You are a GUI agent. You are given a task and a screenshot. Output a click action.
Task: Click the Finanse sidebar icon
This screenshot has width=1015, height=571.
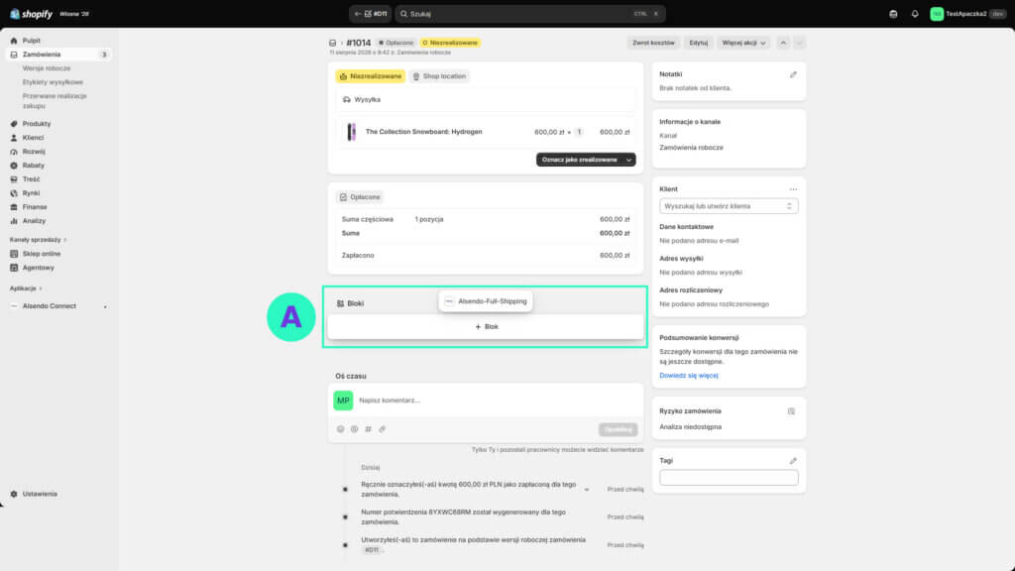[14, 207]
